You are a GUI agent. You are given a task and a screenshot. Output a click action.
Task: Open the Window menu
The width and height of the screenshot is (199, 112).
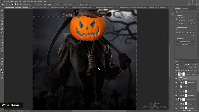point(40,1)
